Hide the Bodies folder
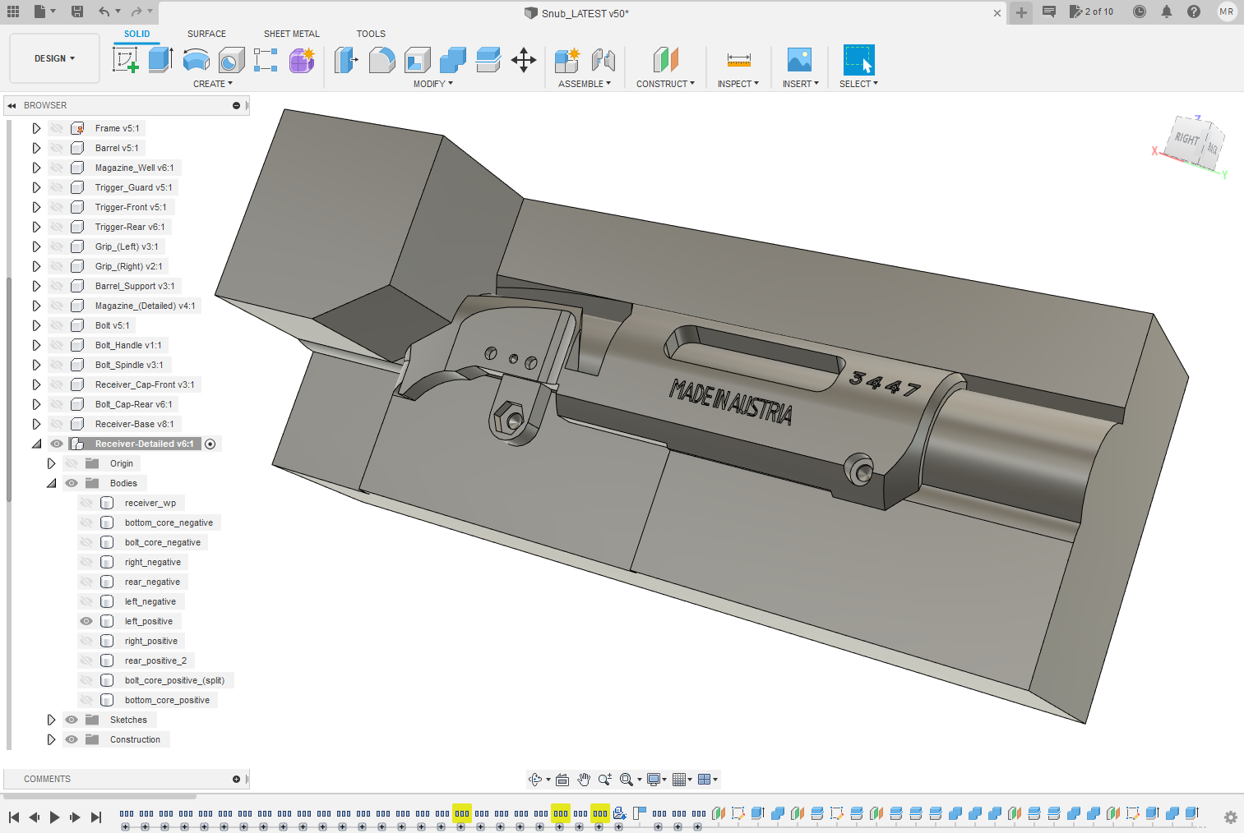 pyautogui.click(x=72, y=483)
